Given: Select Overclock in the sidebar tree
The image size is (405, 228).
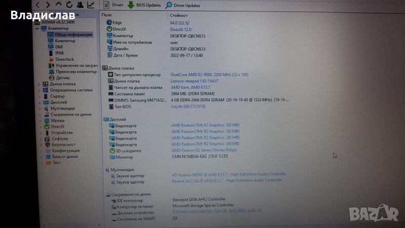Looking at the screenshot, I should click(64, 59).
